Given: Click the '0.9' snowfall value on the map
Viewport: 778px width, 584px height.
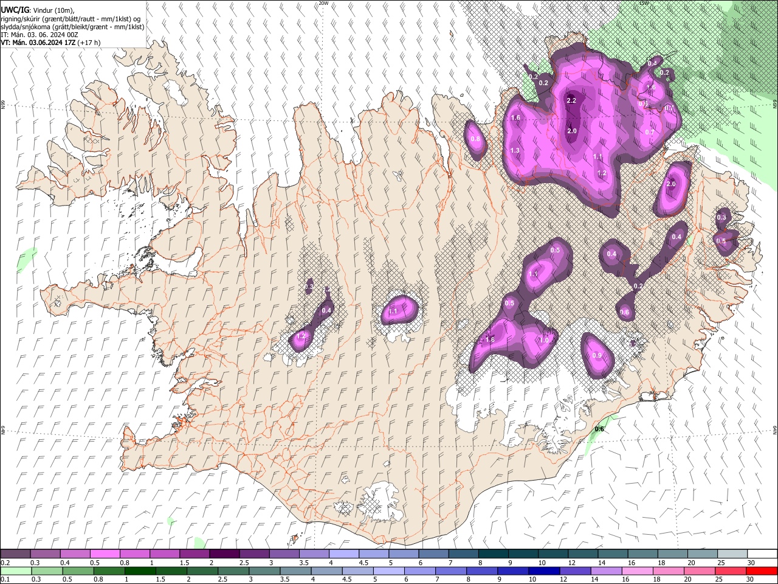Looking at the screenshot, I should click(597, 356).
